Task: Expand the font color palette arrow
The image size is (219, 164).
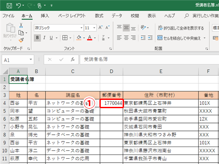Action: pyautogui.click(x=95, y=38)
